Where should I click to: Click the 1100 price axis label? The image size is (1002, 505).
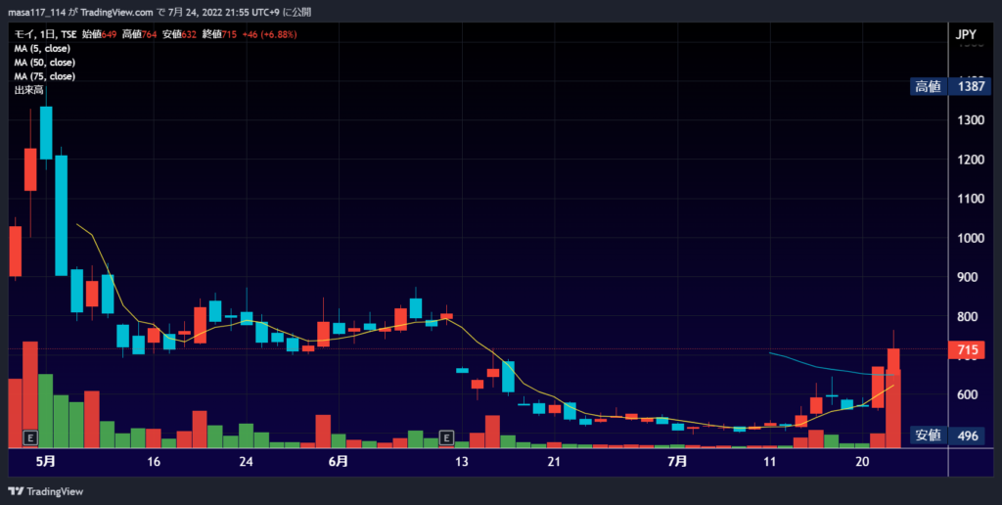(971, 199)
